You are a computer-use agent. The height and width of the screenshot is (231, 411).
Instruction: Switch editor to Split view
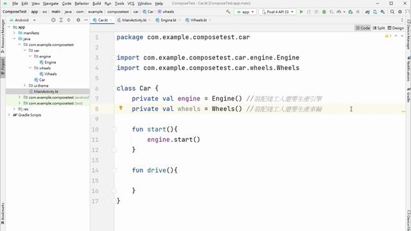click(379, 28)
